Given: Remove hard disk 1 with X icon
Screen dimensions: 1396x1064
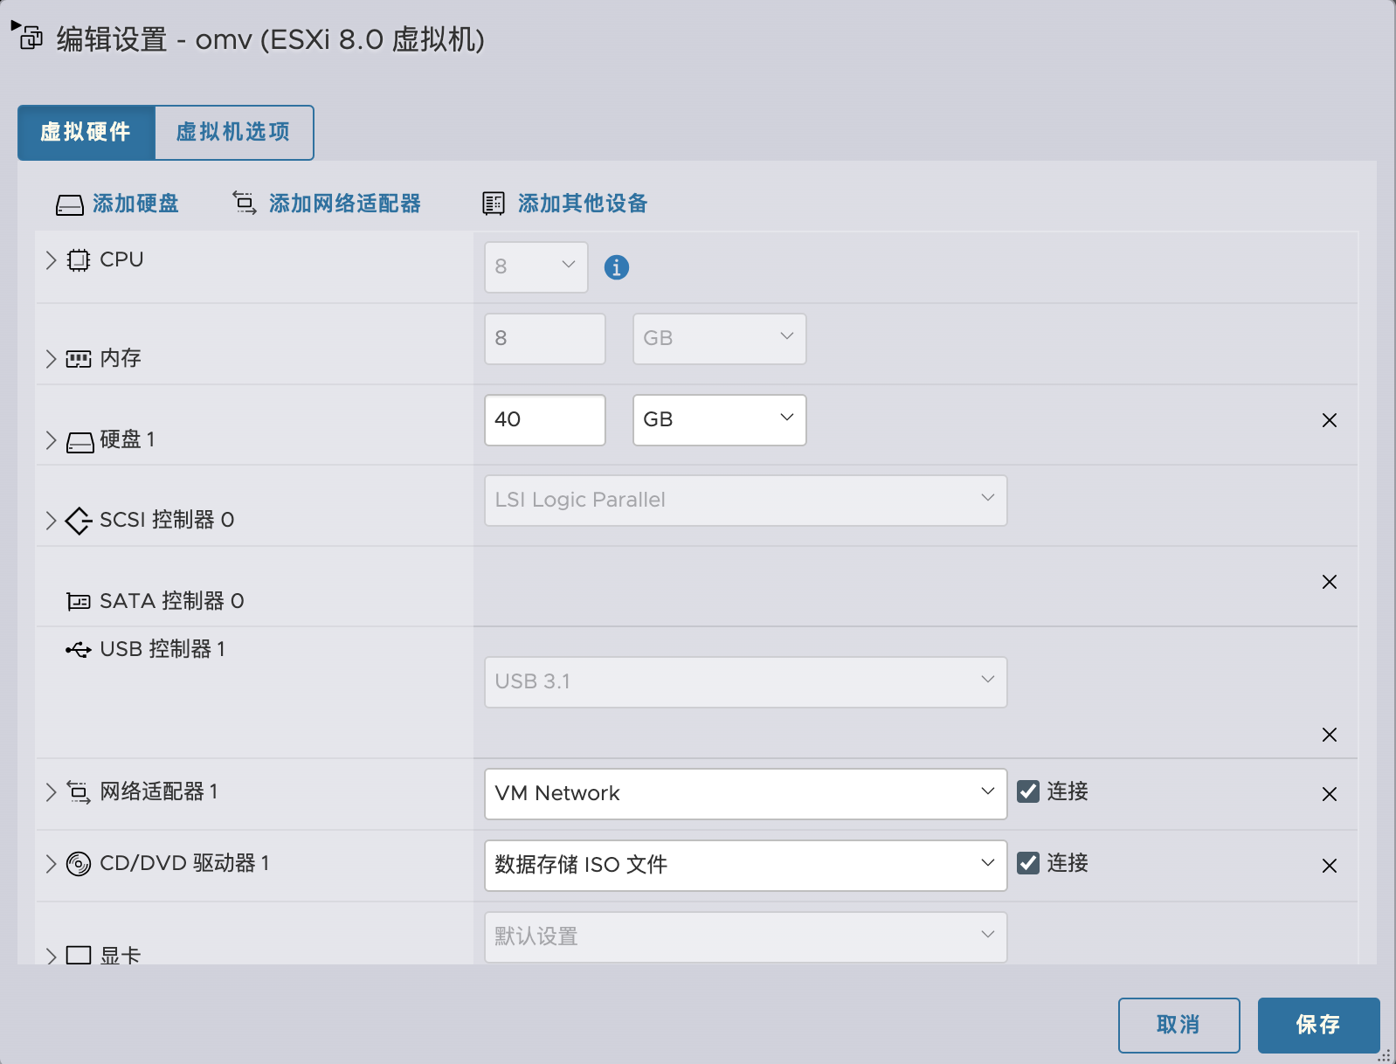Looking at the screenshot, I should (1329, 420).
